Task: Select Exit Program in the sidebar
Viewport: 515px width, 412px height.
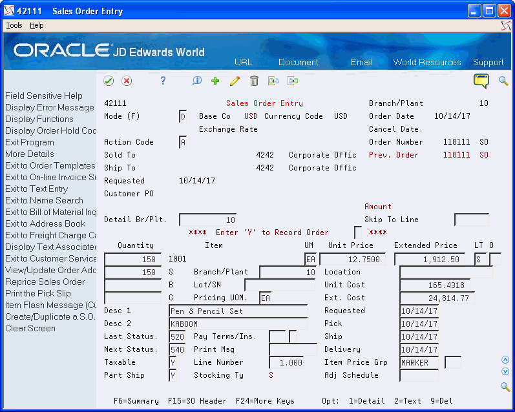Action: click(30, 142)
